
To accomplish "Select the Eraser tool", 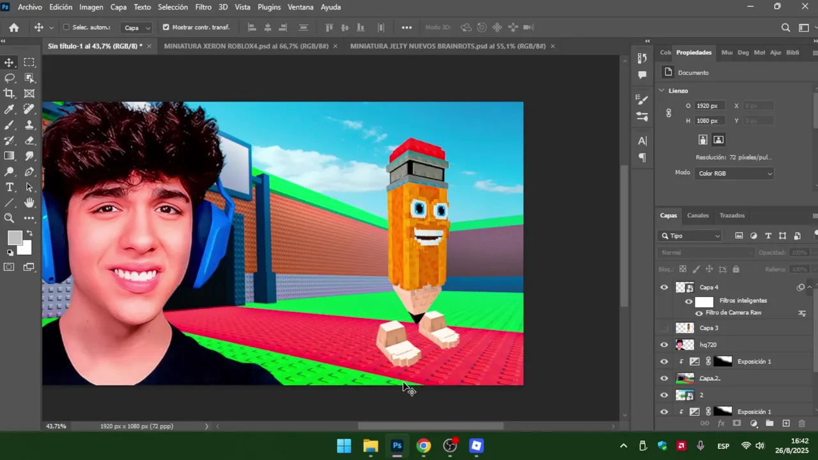I will pos(29,141).
